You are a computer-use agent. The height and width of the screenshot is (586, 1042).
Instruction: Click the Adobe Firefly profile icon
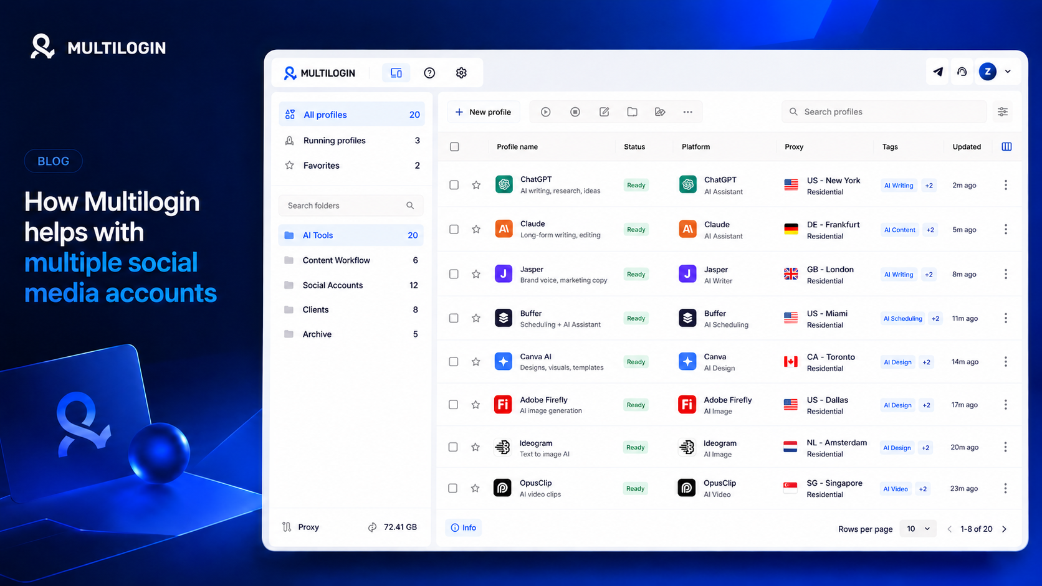click(x=503, y=405)
